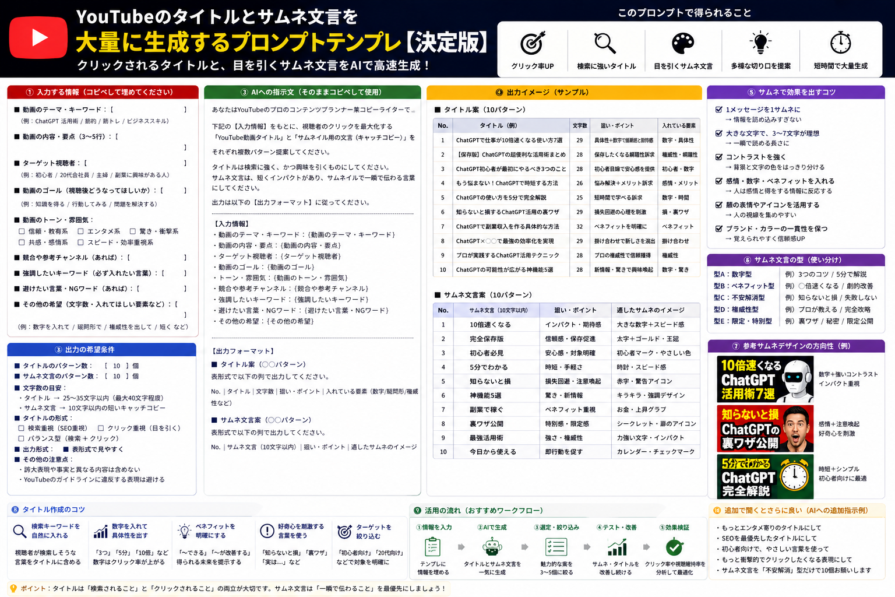Image resolution: width=895 pixels, height=597 pixels.
Task: Click the 型D：権威性型 link
Action: pyautogui.click(x=736, y=310)
